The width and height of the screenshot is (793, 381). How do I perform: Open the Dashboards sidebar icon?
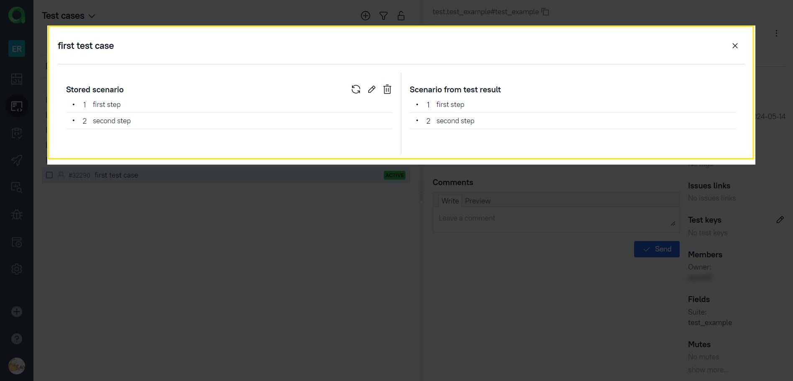coord(17,79)
